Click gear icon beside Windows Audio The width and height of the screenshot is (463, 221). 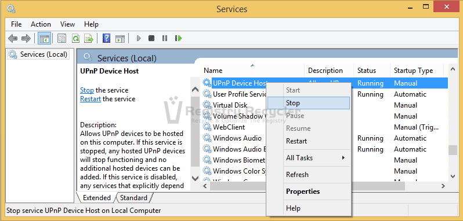[207, 138]
